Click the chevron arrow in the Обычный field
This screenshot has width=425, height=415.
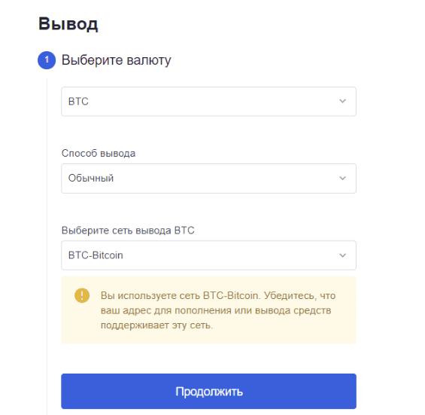tap(342, 179)
